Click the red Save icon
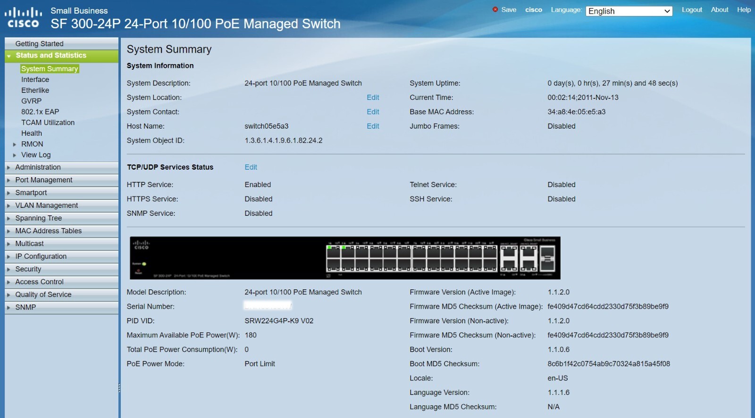755x418 pixels. click(495, 9)
